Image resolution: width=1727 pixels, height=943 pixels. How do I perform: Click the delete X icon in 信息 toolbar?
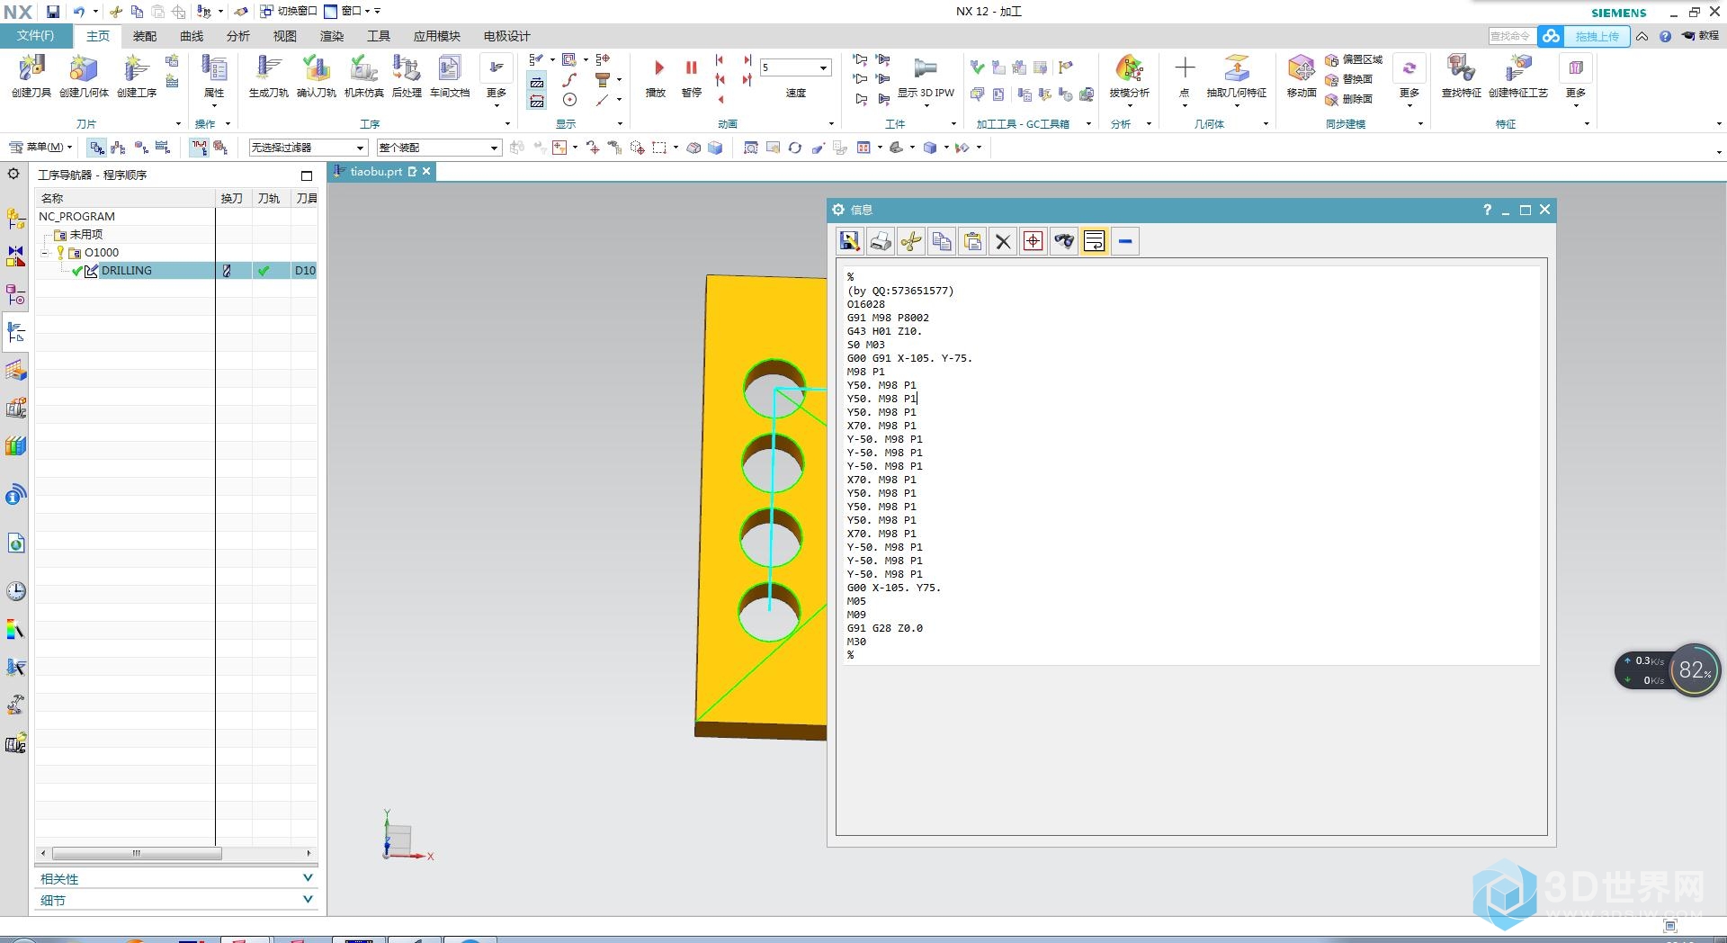(1003, 241)
